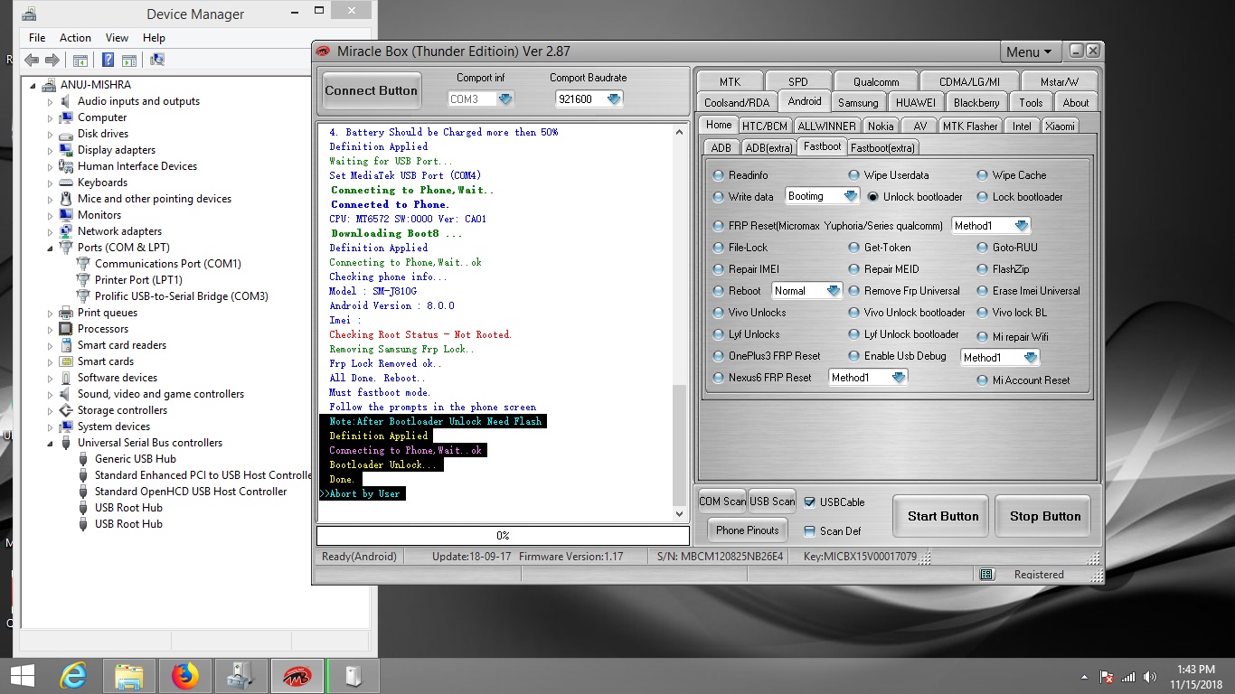Toggle USBCable checkbox

809,502
